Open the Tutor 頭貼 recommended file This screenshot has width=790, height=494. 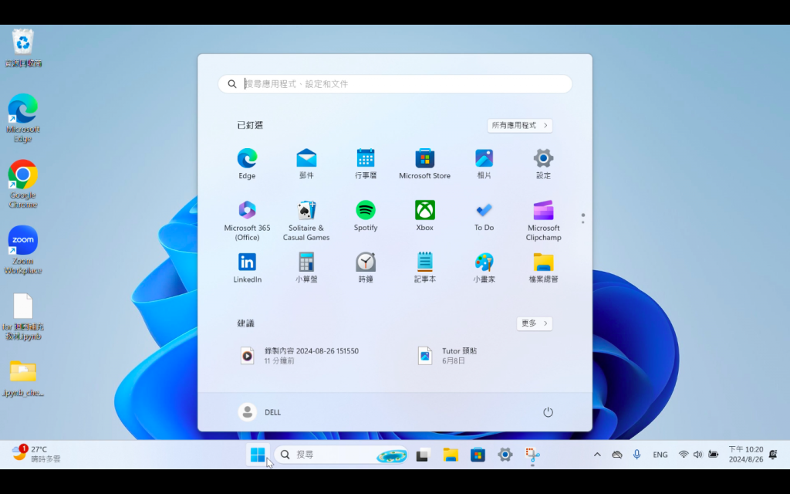[x=448, y=355]
